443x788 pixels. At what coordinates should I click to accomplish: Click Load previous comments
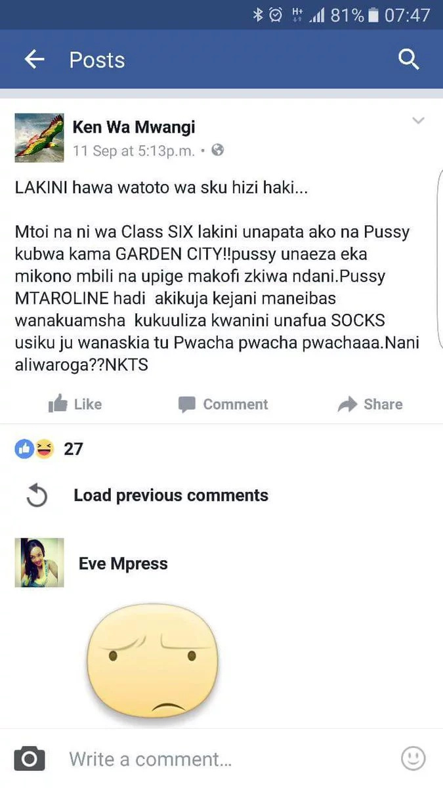pyautogui.click(x=171, y=495)
